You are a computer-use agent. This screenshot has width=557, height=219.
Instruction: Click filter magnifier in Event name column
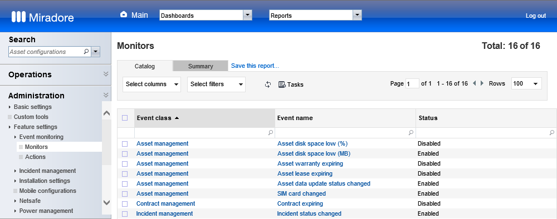click(x=411, y=133)
